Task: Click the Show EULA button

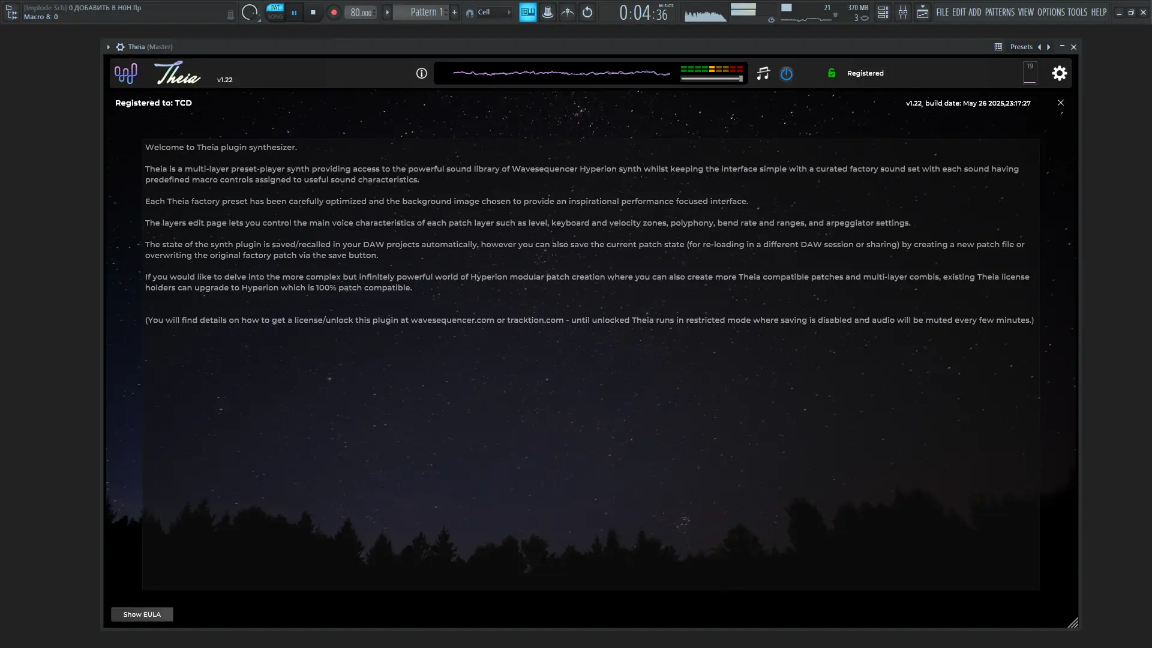Action: point(142,614)
